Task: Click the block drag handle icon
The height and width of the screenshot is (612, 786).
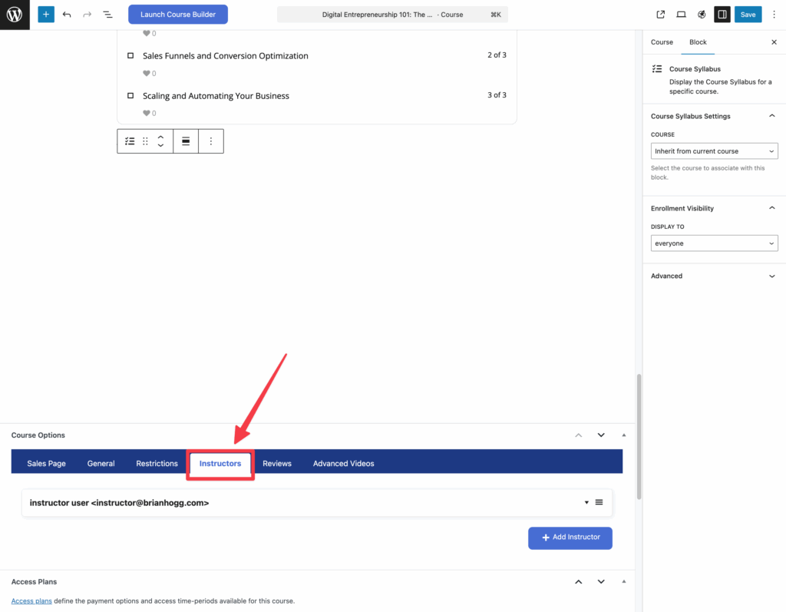Action: pos(145,141)
